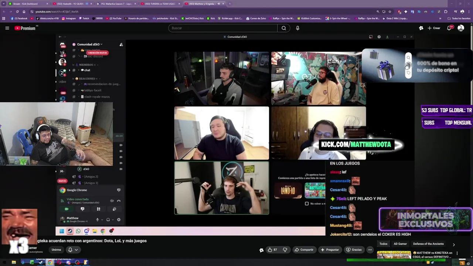Like the video with thumbs-up
The image size is (473, 266).
(x=272, y=250)
